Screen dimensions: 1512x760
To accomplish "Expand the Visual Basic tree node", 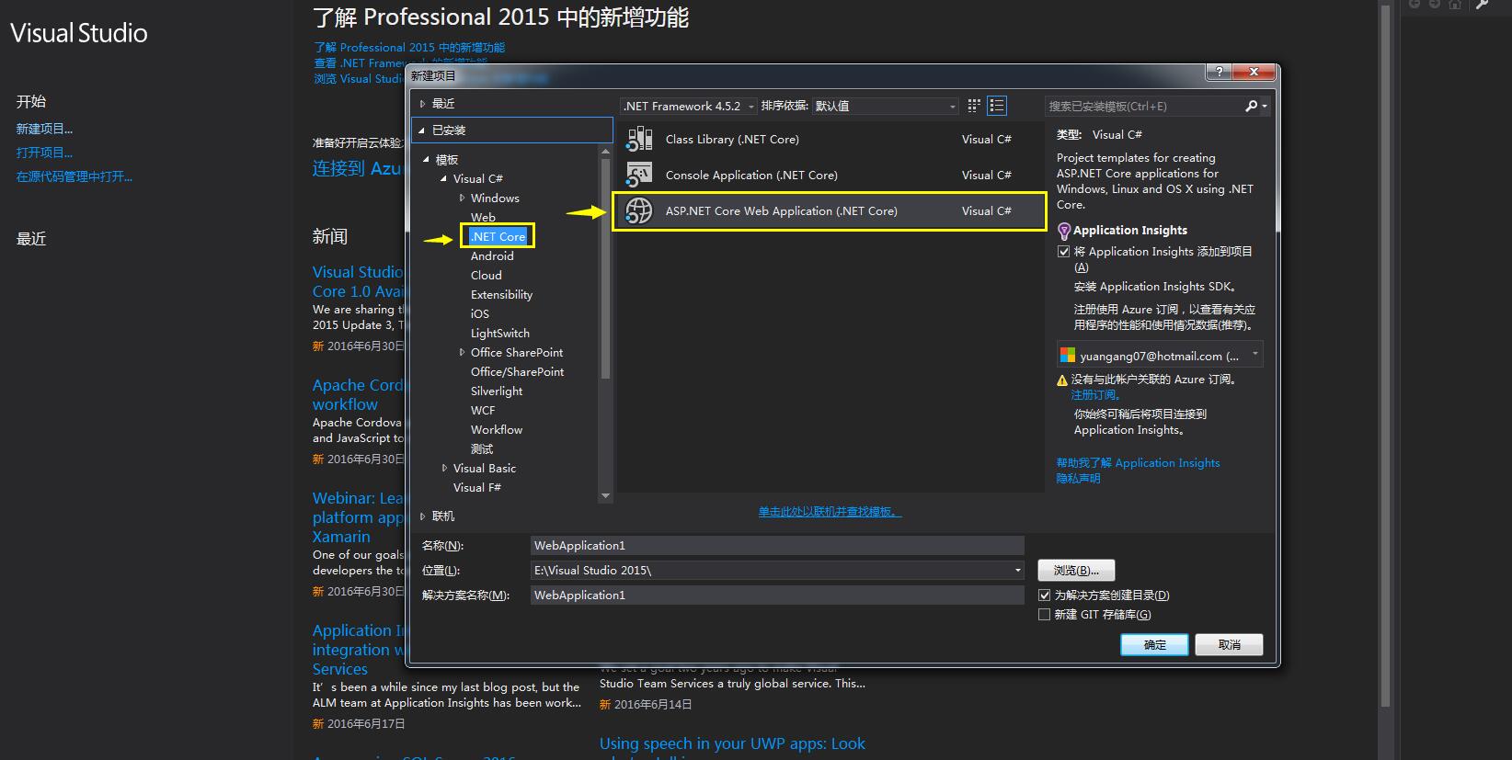I will tap(445, 469).
